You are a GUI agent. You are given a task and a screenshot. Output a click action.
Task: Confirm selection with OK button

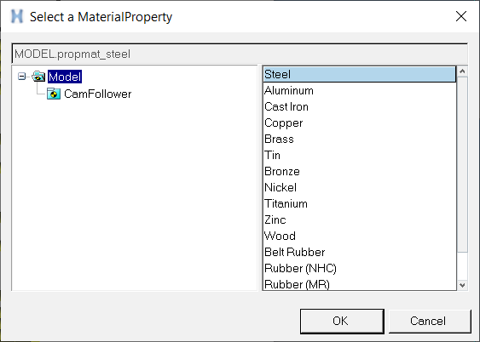342,322
